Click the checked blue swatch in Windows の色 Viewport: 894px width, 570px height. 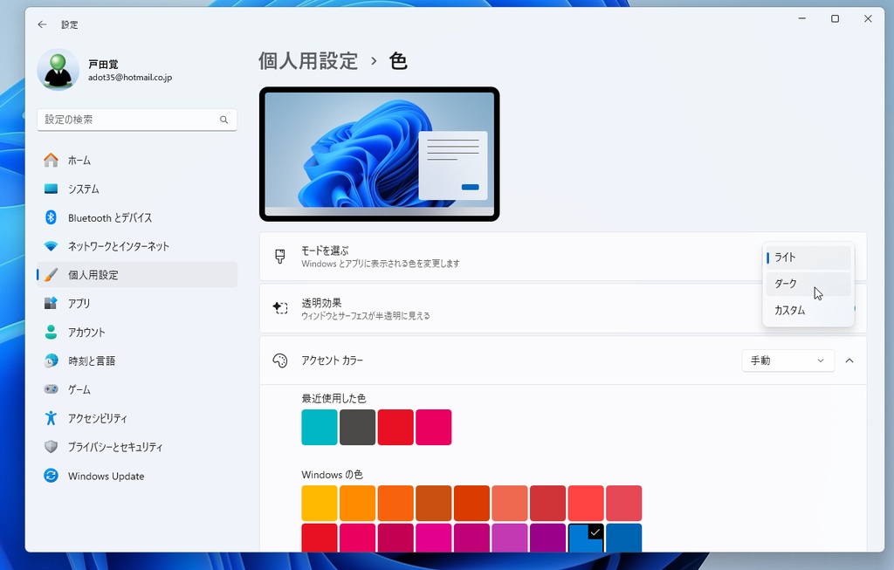[586, 538]
